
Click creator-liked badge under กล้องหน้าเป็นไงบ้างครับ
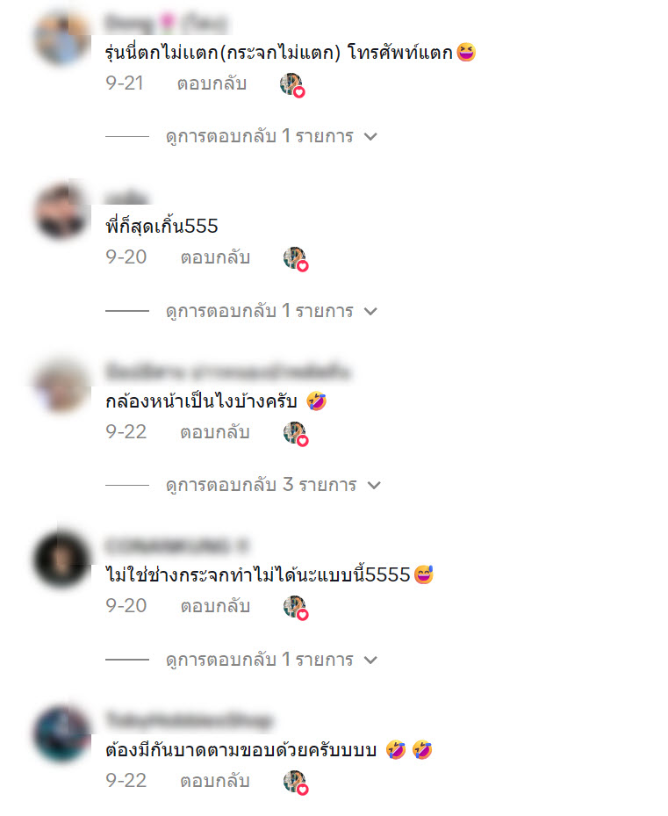[x=296, y=434]
